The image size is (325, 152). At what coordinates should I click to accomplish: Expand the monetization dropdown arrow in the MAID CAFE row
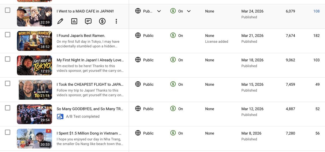point(189,11)
